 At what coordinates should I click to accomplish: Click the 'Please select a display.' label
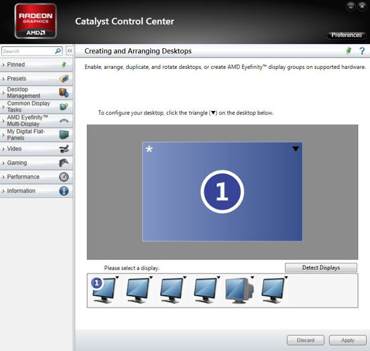[x=131, y=268]
